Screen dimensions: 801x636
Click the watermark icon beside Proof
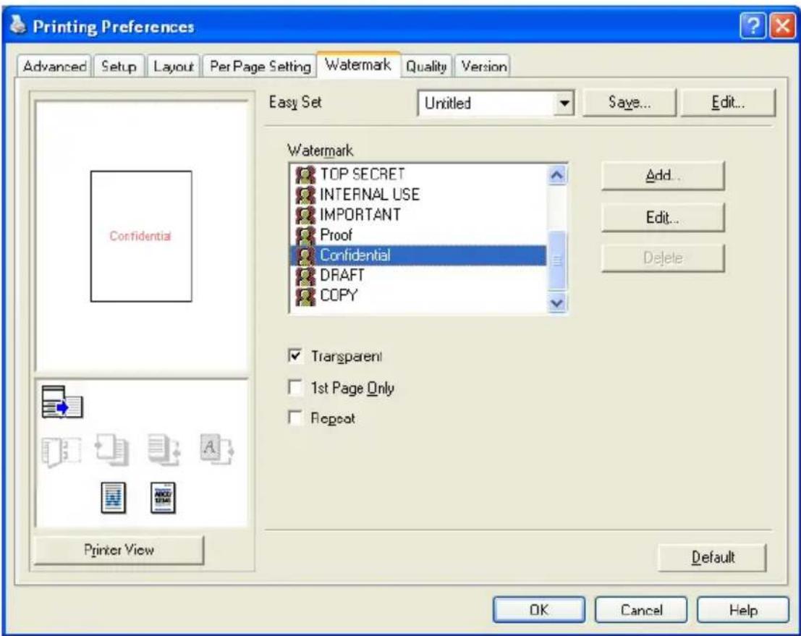305,235
